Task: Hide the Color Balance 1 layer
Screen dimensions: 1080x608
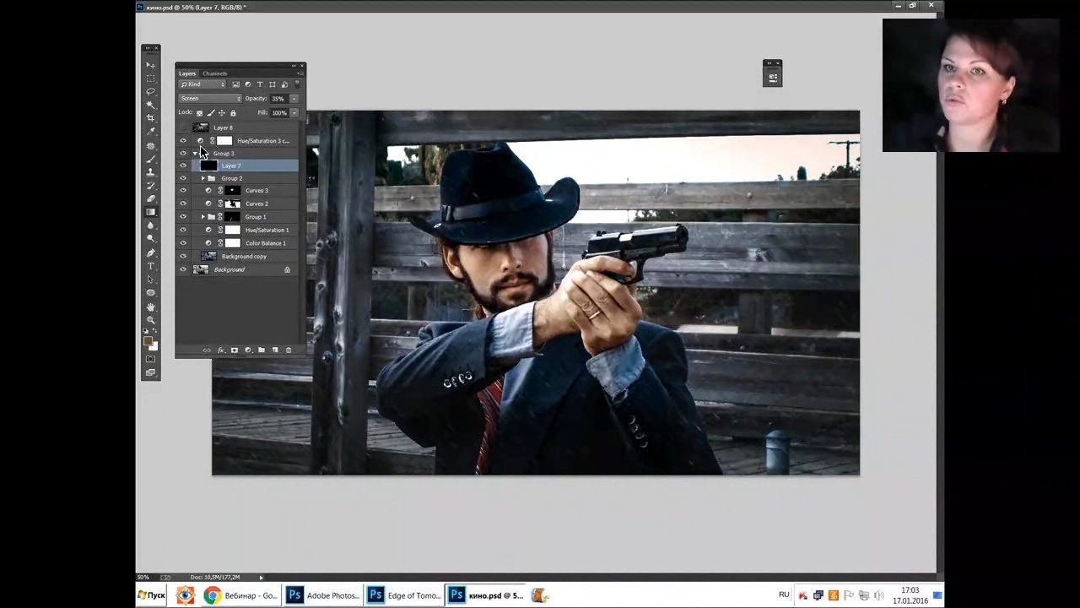Action: click(183, 243)
